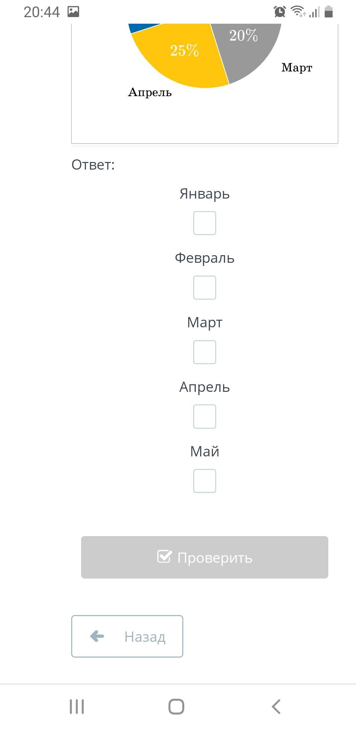The height and width of the screenshot is (731, 356).
Task: Tap the 20:44 clock in status bar
Action: (x=42, y=12)
